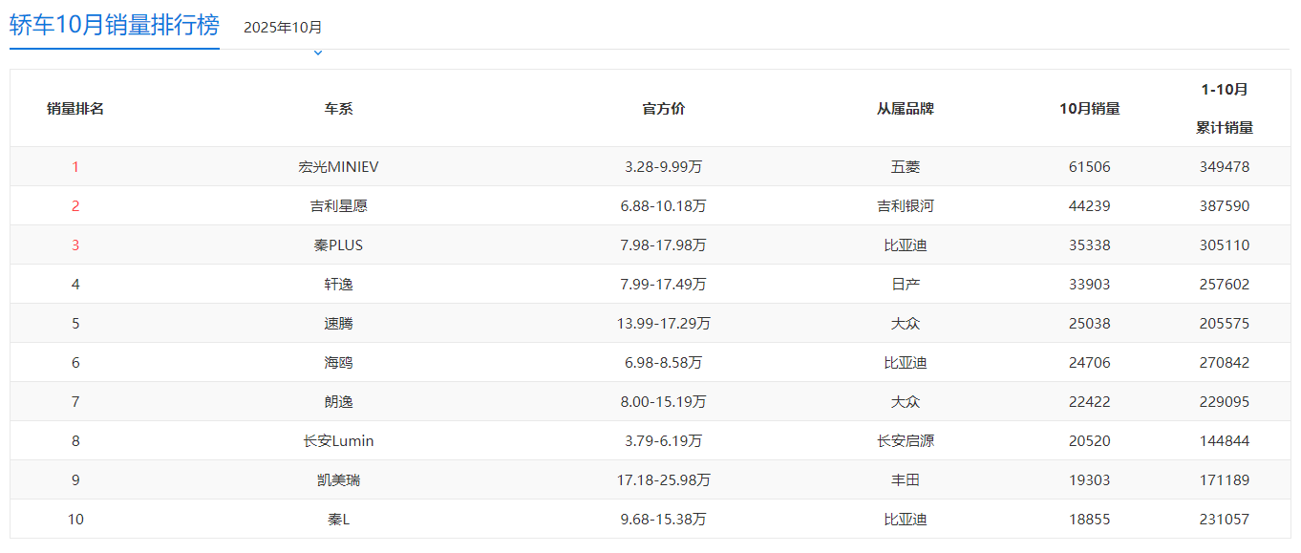Click the price 3.28-9.99万
This screenshot has height=553, width=1301.
pos(663,167)
